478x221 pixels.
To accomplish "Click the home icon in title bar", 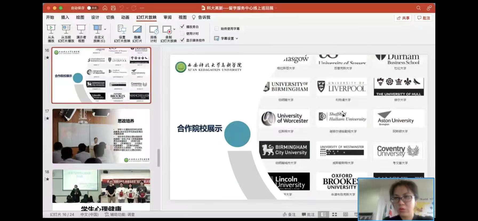I will pyautogui.click(x=105, y=8).
